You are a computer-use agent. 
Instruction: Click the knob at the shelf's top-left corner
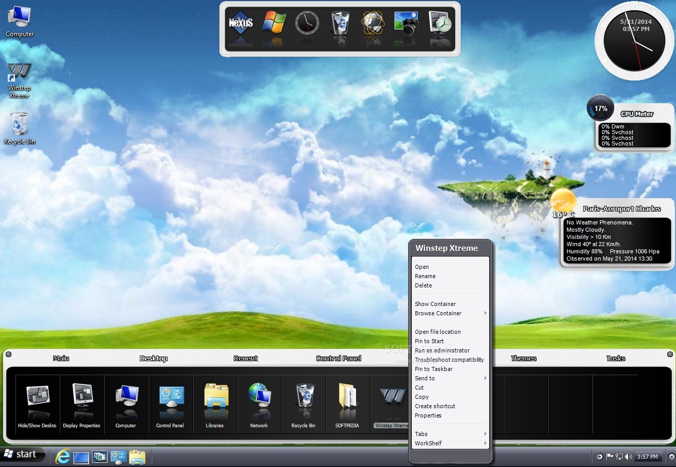click(9, 355)
